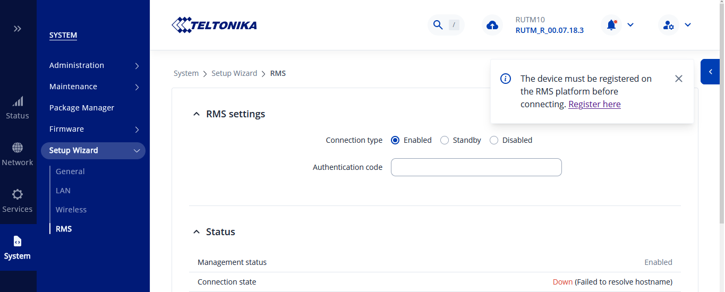Expand the collapsed sidebar with double-chevron icon
The width and height of the screenshot is (725, 292).
pyautogui.click(x=18, y=29)
